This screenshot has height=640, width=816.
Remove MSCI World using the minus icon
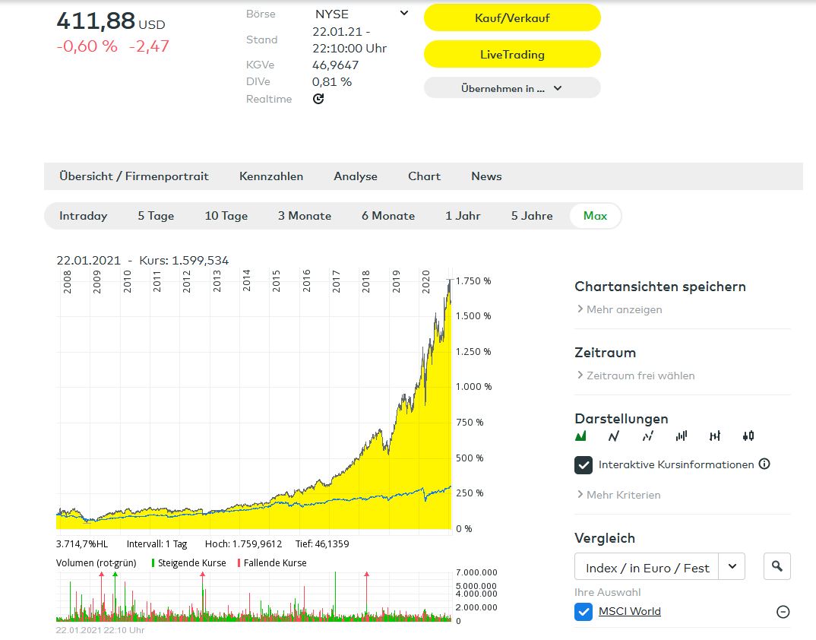(783, 612)
